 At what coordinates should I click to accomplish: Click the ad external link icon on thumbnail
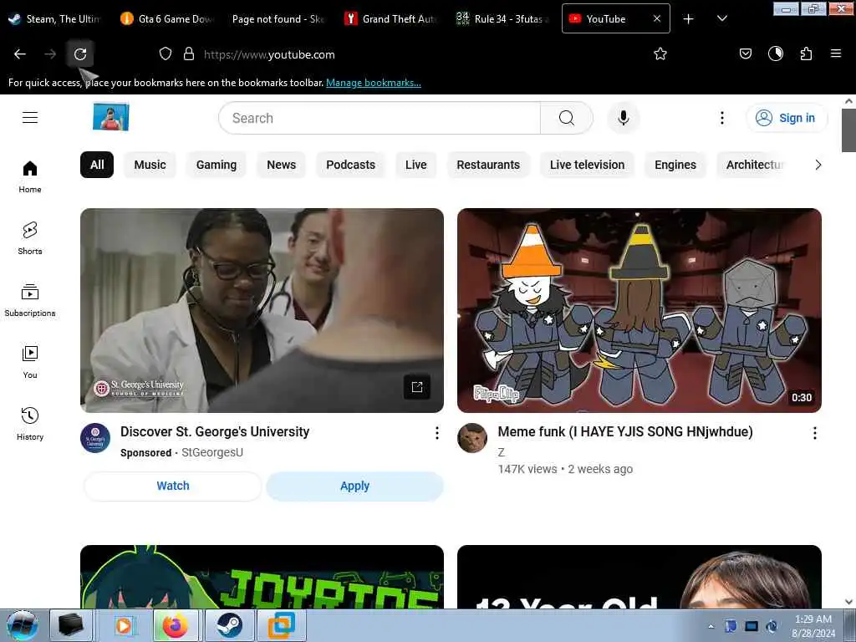click(417, 387)
